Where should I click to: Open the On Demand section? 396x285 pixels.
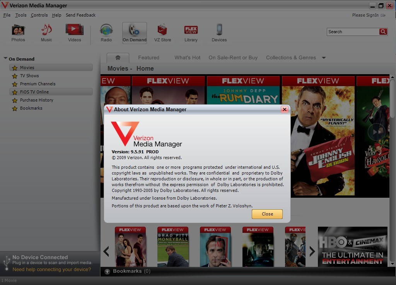click(x=134, y=32)
